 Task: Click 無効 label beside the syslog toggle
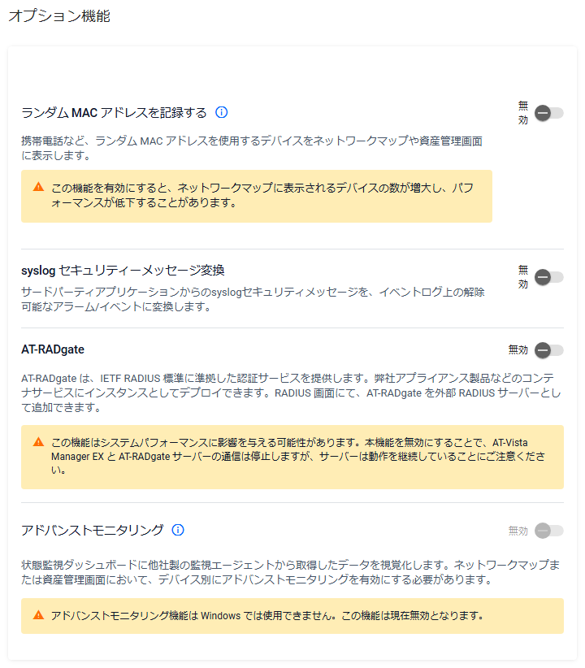522,277
